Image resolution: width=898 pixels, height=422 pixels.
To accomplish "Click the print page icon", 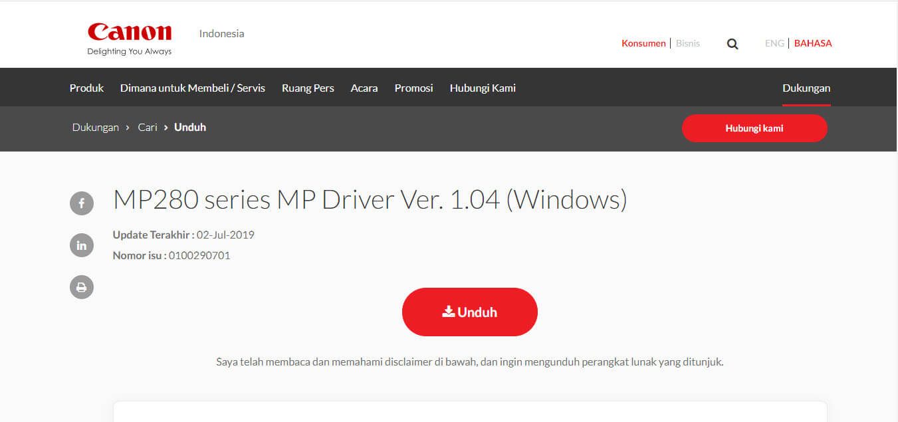I will (82, 287).
